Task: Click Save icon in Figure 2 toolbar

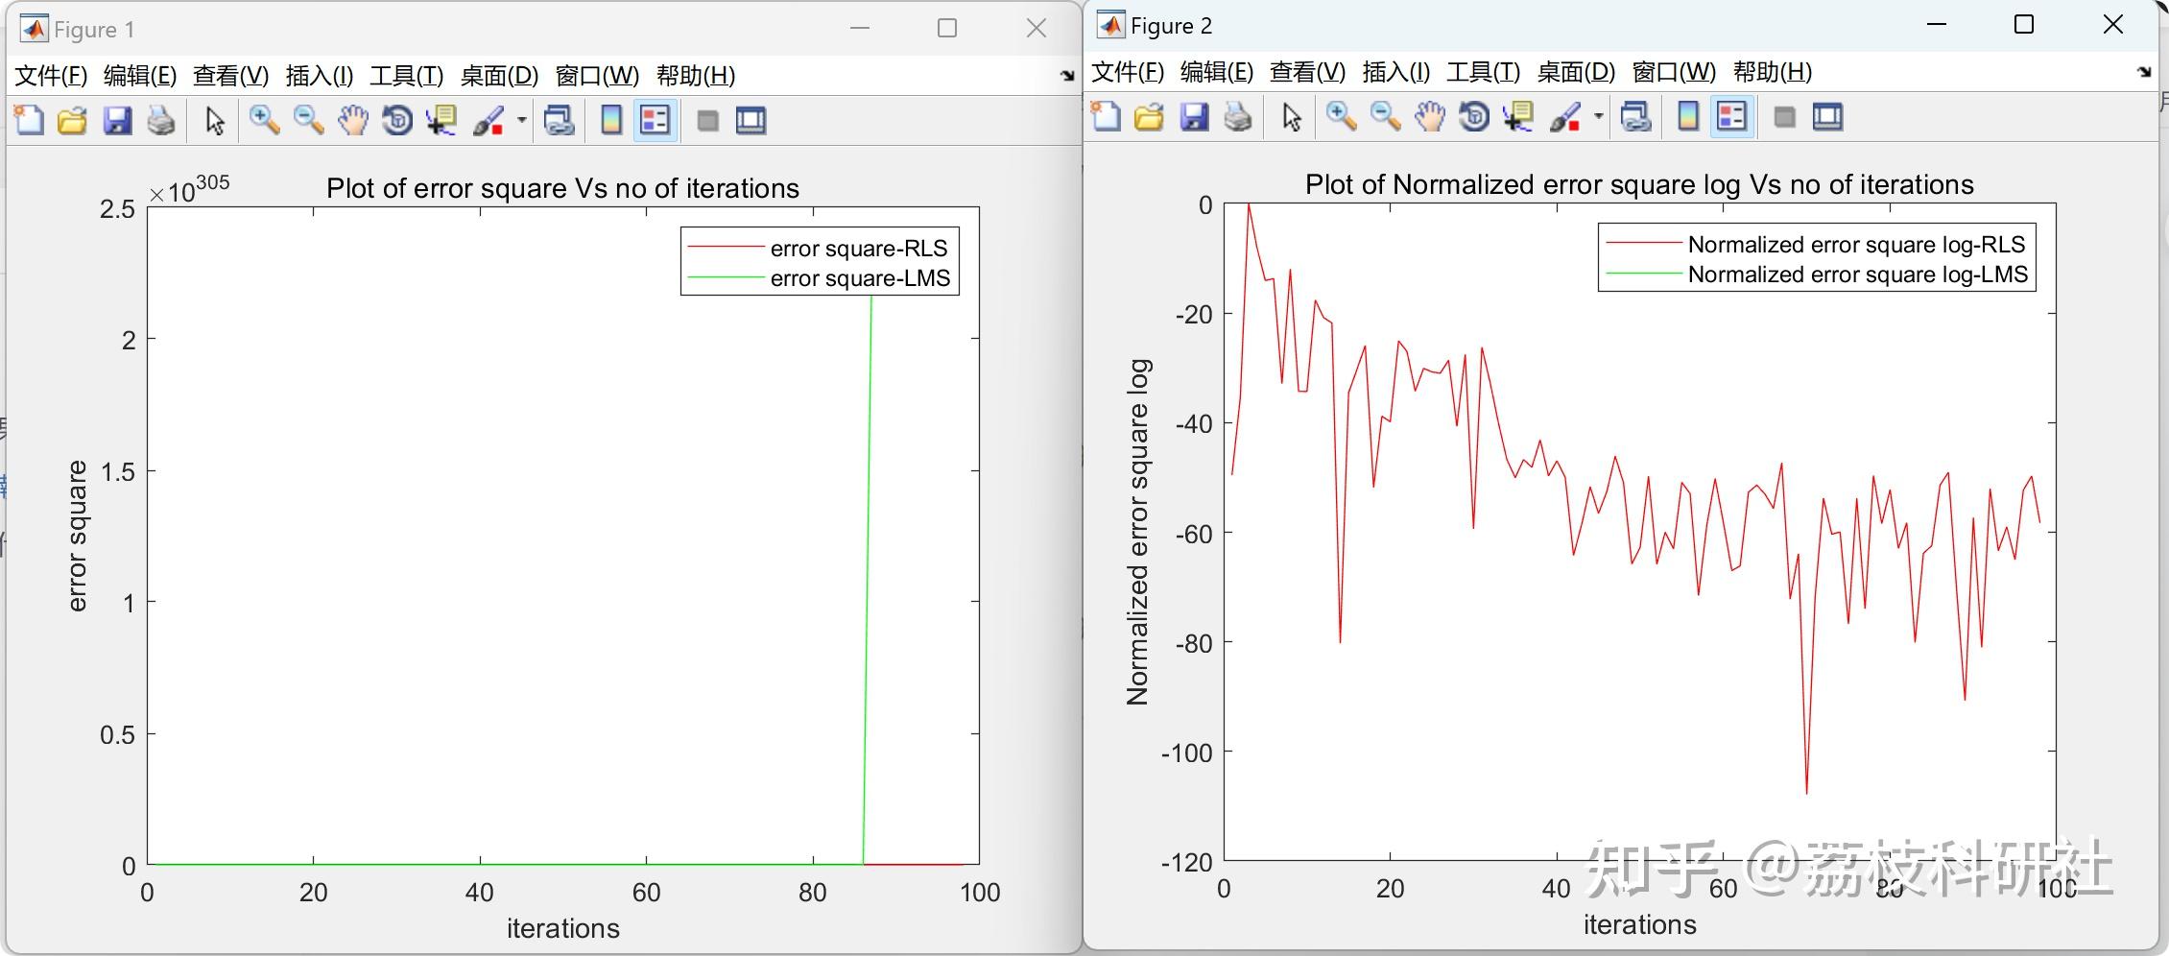Action: tap(1194, 117)
